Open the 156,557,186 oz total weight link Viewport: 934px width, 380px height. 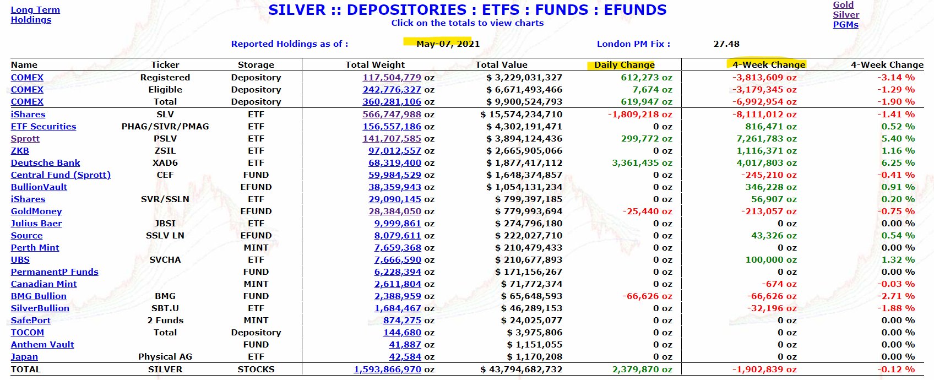[x=392, y=127]
